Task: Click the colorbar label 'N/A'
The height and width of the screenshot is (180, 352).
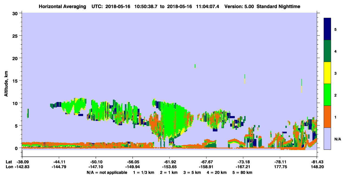Action: pos(337,139)
